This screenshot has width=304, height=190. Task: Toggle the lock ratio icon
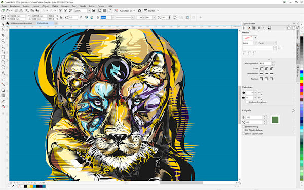61,17
